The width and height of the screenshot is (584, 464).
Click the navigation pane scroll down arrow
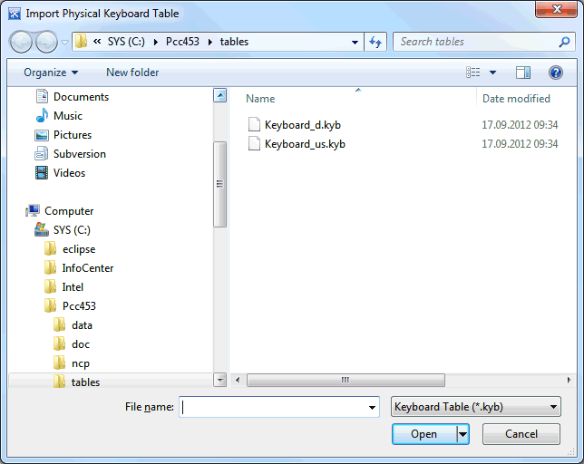pos(220,380)
